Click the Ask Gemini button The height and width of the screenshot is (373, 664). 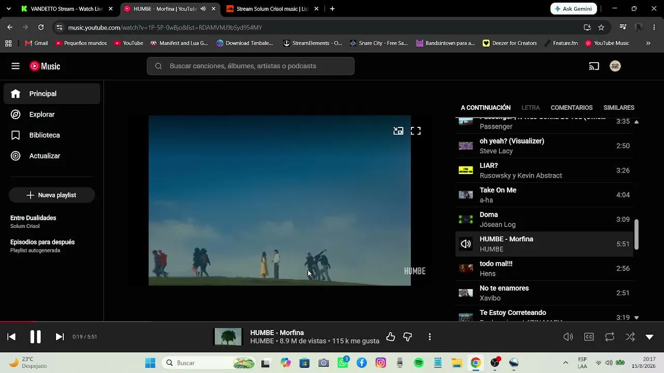574,9
